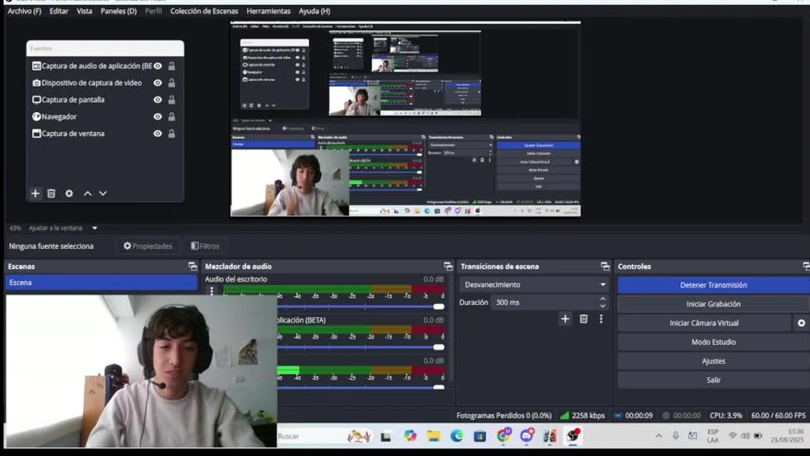The height and width of the screenshot is (456, 810).
Task: Hide Dispositivo de captura de video source
Action: click(158, 83)
